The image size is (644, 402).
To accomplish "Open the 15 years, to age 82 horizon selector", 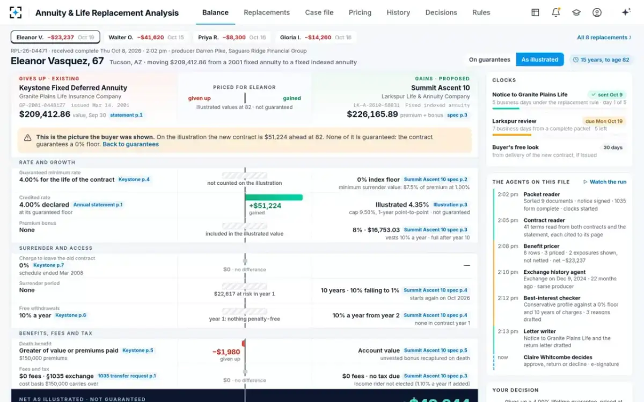I will (601, 59).
